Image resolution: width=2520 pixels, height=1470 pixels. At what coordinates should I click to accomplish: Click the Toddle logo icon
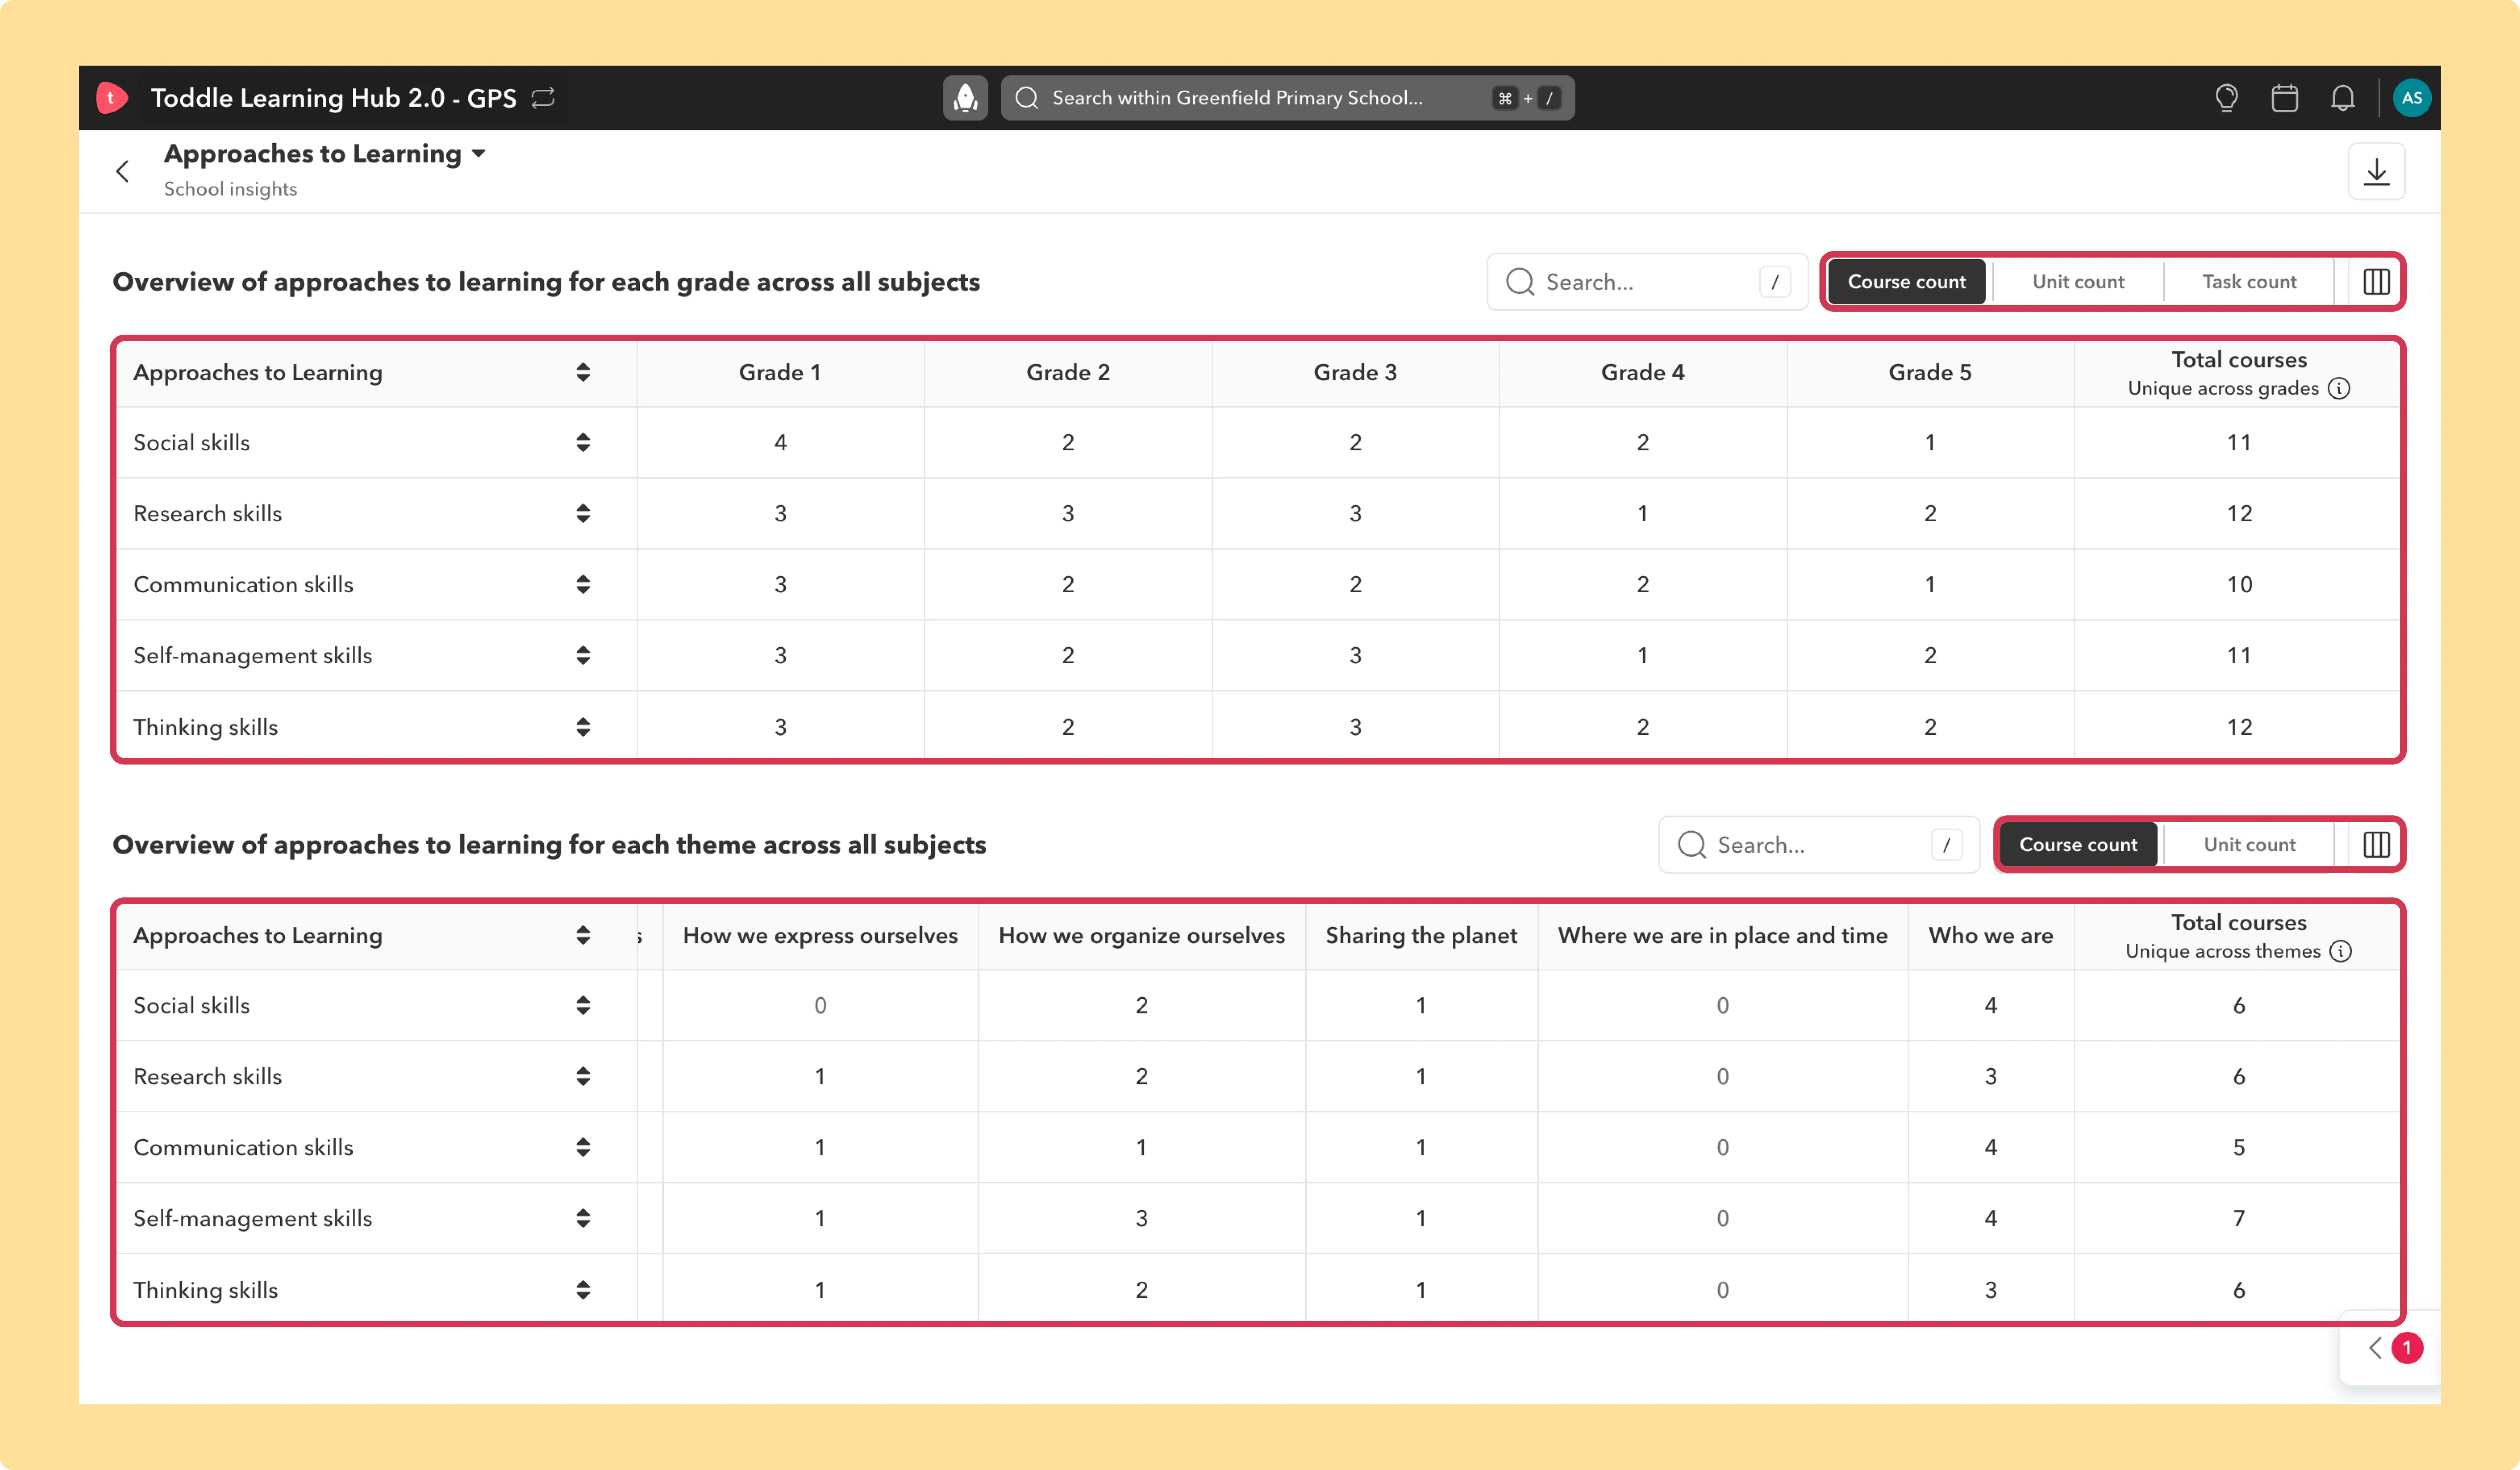pos(111,98)
